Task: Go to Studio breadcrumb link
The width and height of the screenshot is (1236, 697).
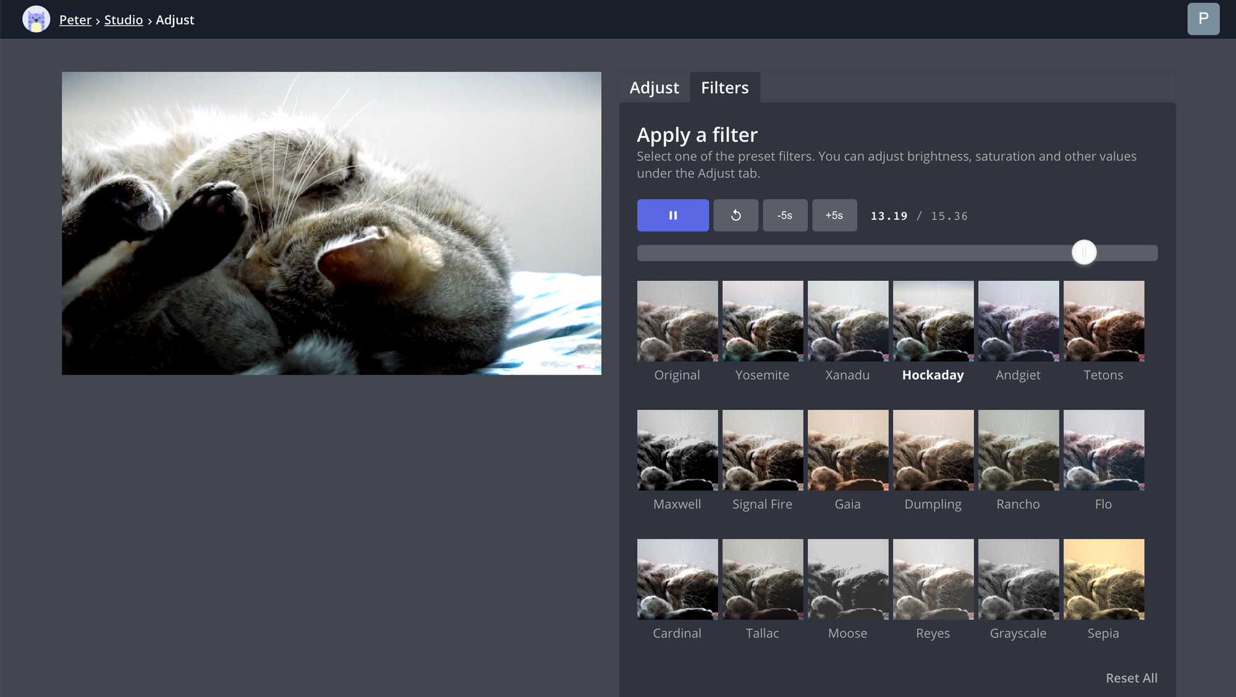Action: click(x=123, y=20)
